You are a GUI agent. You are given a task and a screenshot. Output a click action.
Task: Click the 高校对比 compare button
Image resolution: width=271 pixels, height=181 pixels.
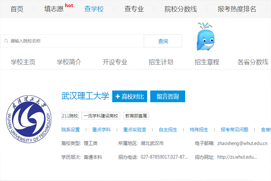click(x=130, y=96)
